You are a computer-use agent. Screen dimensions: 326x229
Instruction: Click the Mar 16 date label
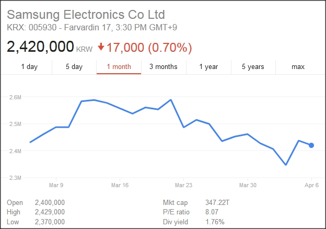point(120,185)
